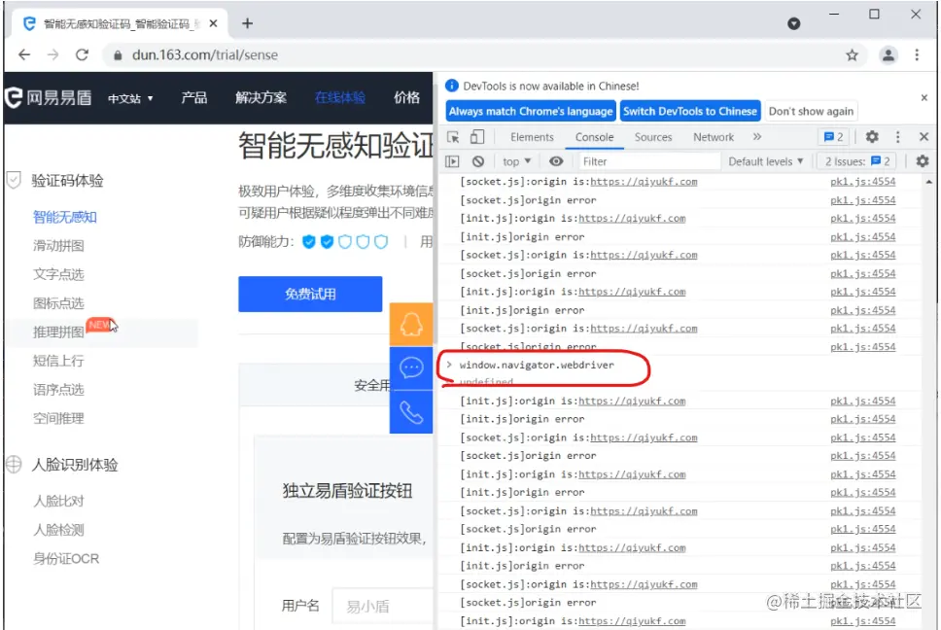941x630 pixels.
Task: Open the 解决方案 navigation menu
Action: [261, 98]
